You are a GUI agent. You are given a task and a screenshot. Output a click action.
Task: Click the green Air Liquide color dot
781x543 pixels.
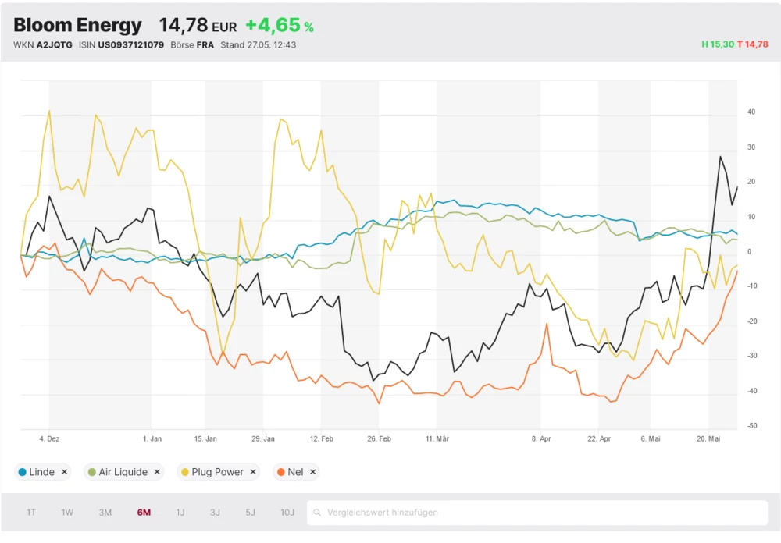(x=92, y=472)
